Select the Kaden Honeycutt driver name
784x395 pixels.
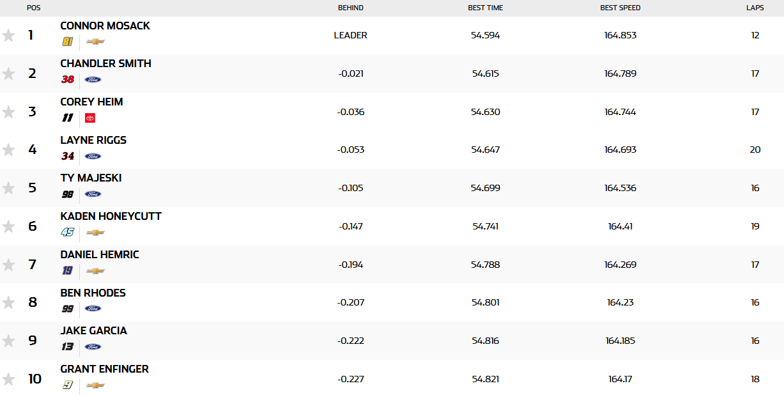111,216
